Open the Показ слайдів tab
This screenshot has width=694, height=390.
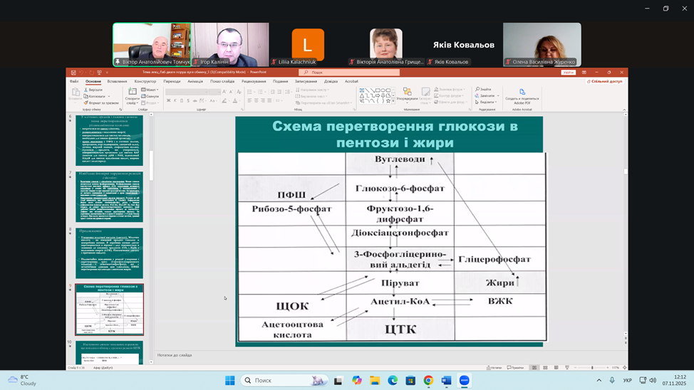[222, 81]
